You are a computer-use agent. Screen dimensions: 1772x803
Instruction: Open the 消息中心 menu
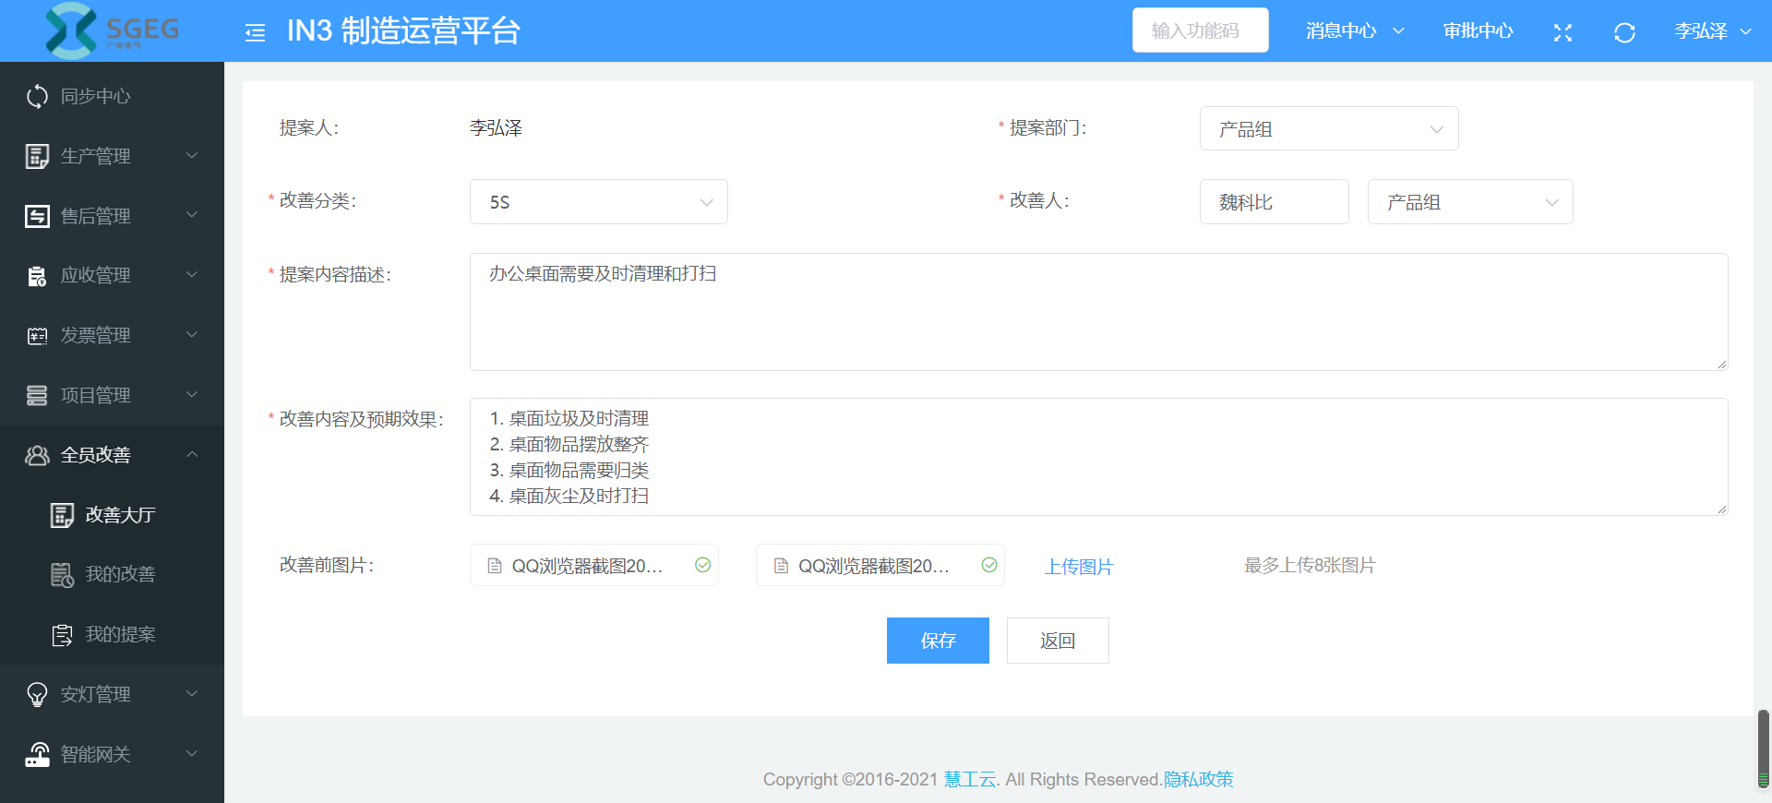coord(1354,31)
